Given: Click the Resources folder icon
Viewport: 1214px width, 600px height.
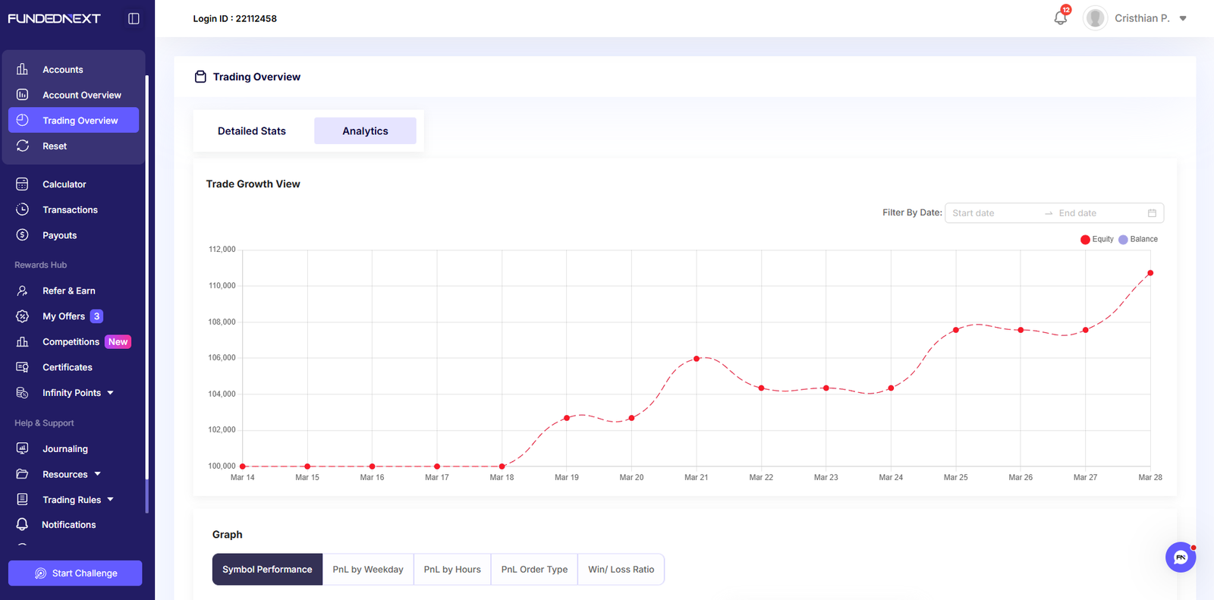Looking at the screenshot, I should pyautogui.click(x=22, y=474).
